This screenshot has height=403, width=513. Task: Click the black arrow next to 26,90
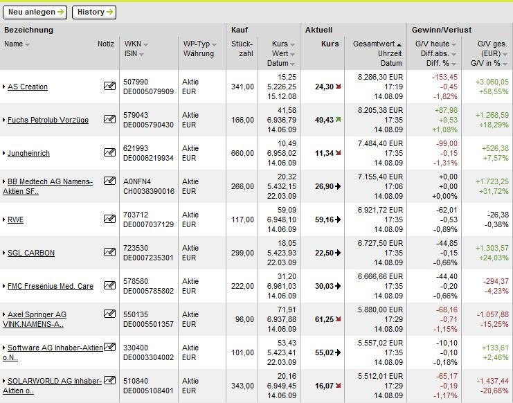pyautogui.click(x=338, y=186)
